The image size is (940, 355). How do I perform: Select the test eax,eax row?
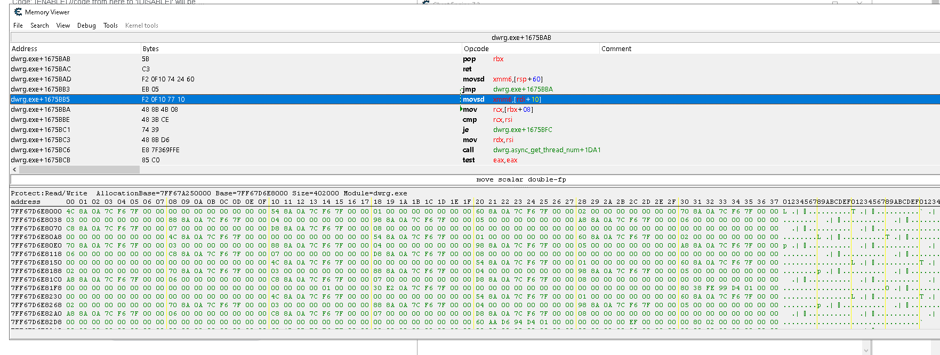(x=475, y=160)
